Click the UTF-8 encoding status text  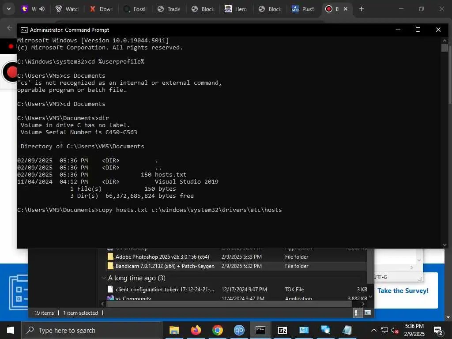pyautogui.click(x=380, y=277)
